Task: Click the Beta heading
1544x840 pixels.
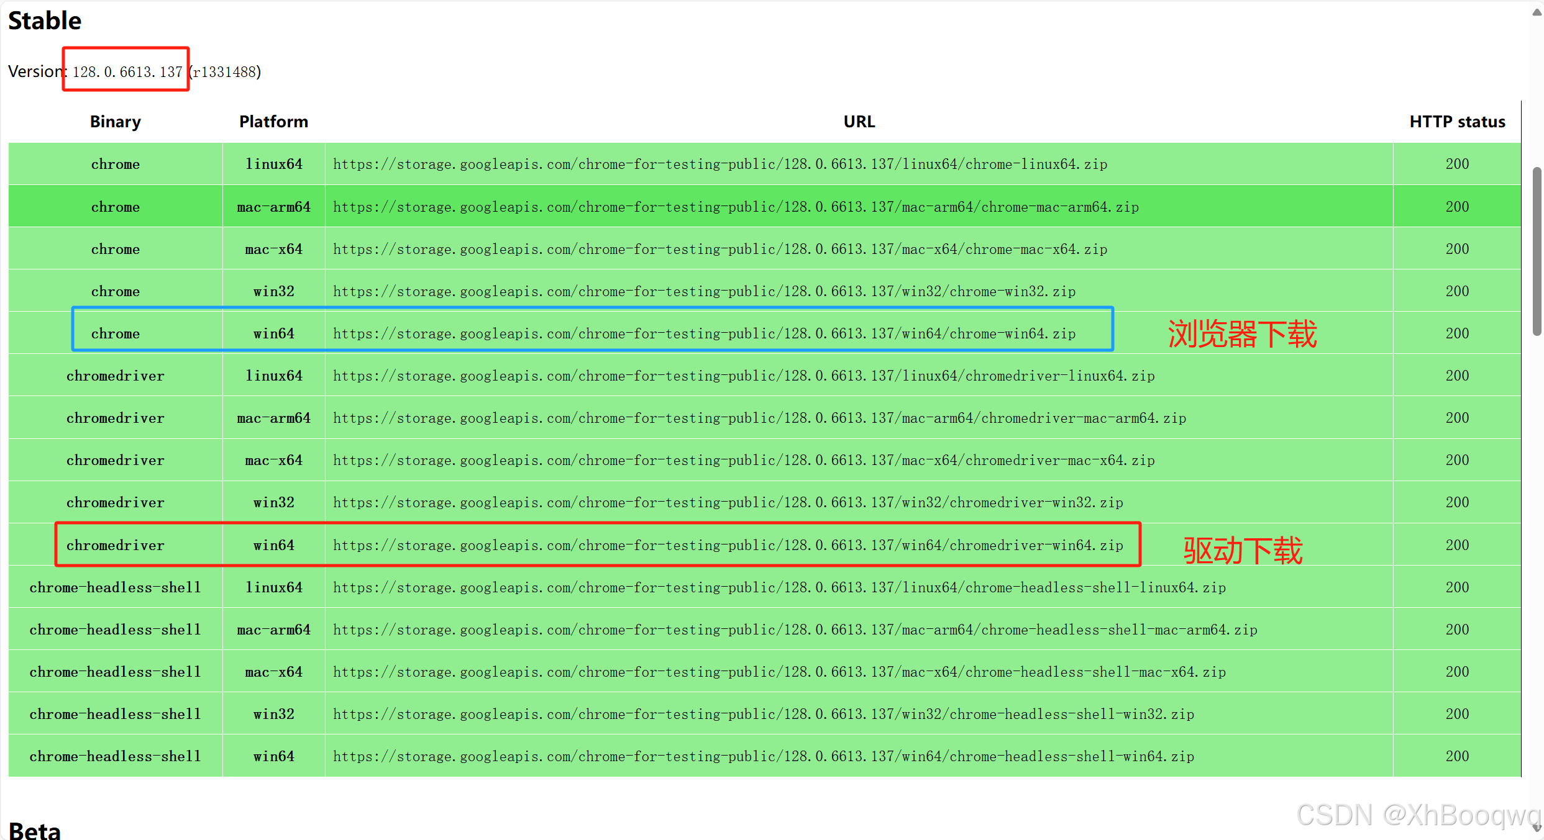Action: point(35,830)
